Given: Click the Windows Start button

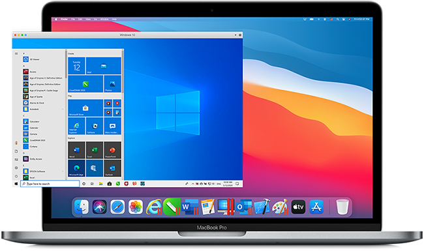Looking at the screenshot, I should (x=16, y=184).
